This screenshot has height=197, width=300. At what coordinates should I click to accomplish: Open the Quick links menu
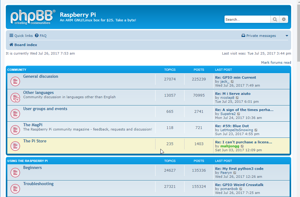(20, 36)
